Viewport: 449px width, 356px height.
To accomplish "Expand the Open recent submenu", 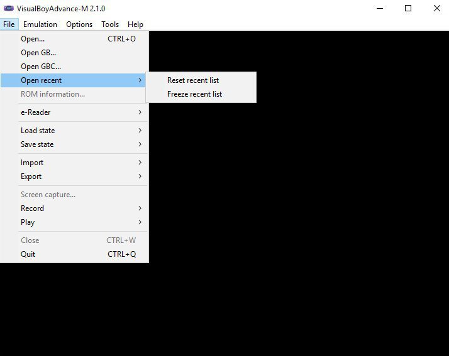I will click(x=74, y=80).
